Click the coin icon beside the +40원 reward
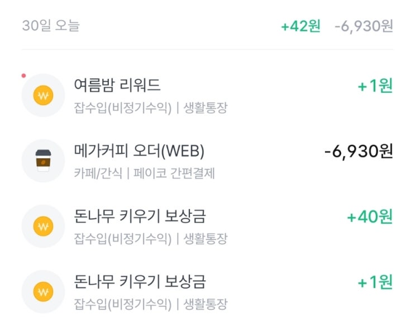The width and height of the screenshot is (415, 330). coord(43,226)
